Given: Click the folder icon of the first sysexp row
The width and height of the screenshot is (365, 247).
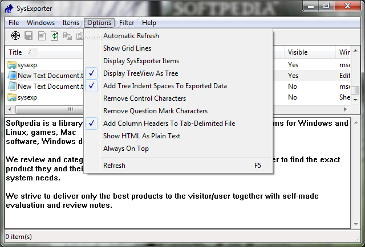Looking at the screenshot, I should point(11,65).
